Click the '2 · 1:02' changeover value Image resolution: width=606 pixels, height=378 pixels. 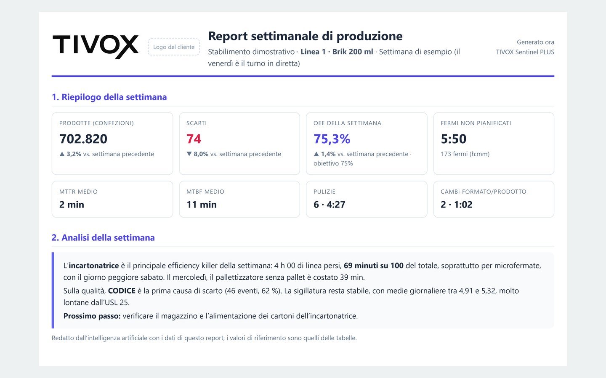(x=457, y=205)
